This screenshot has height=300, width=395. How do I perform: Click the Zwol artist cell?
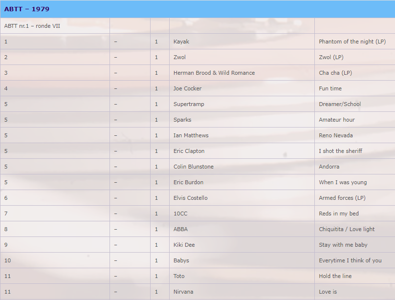pos(179,57)
